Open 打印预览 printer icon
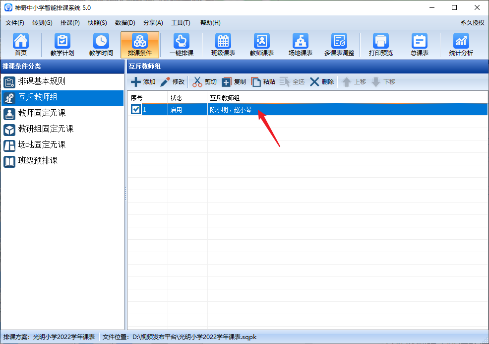Image resolution: width=489 pixels, height=344 pixels. tap(380, 44)
